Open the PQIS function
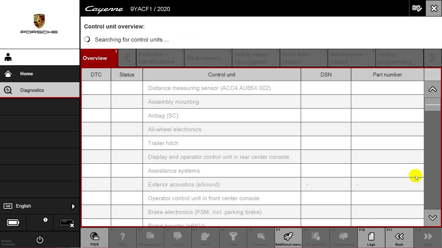 coord(94,237)
